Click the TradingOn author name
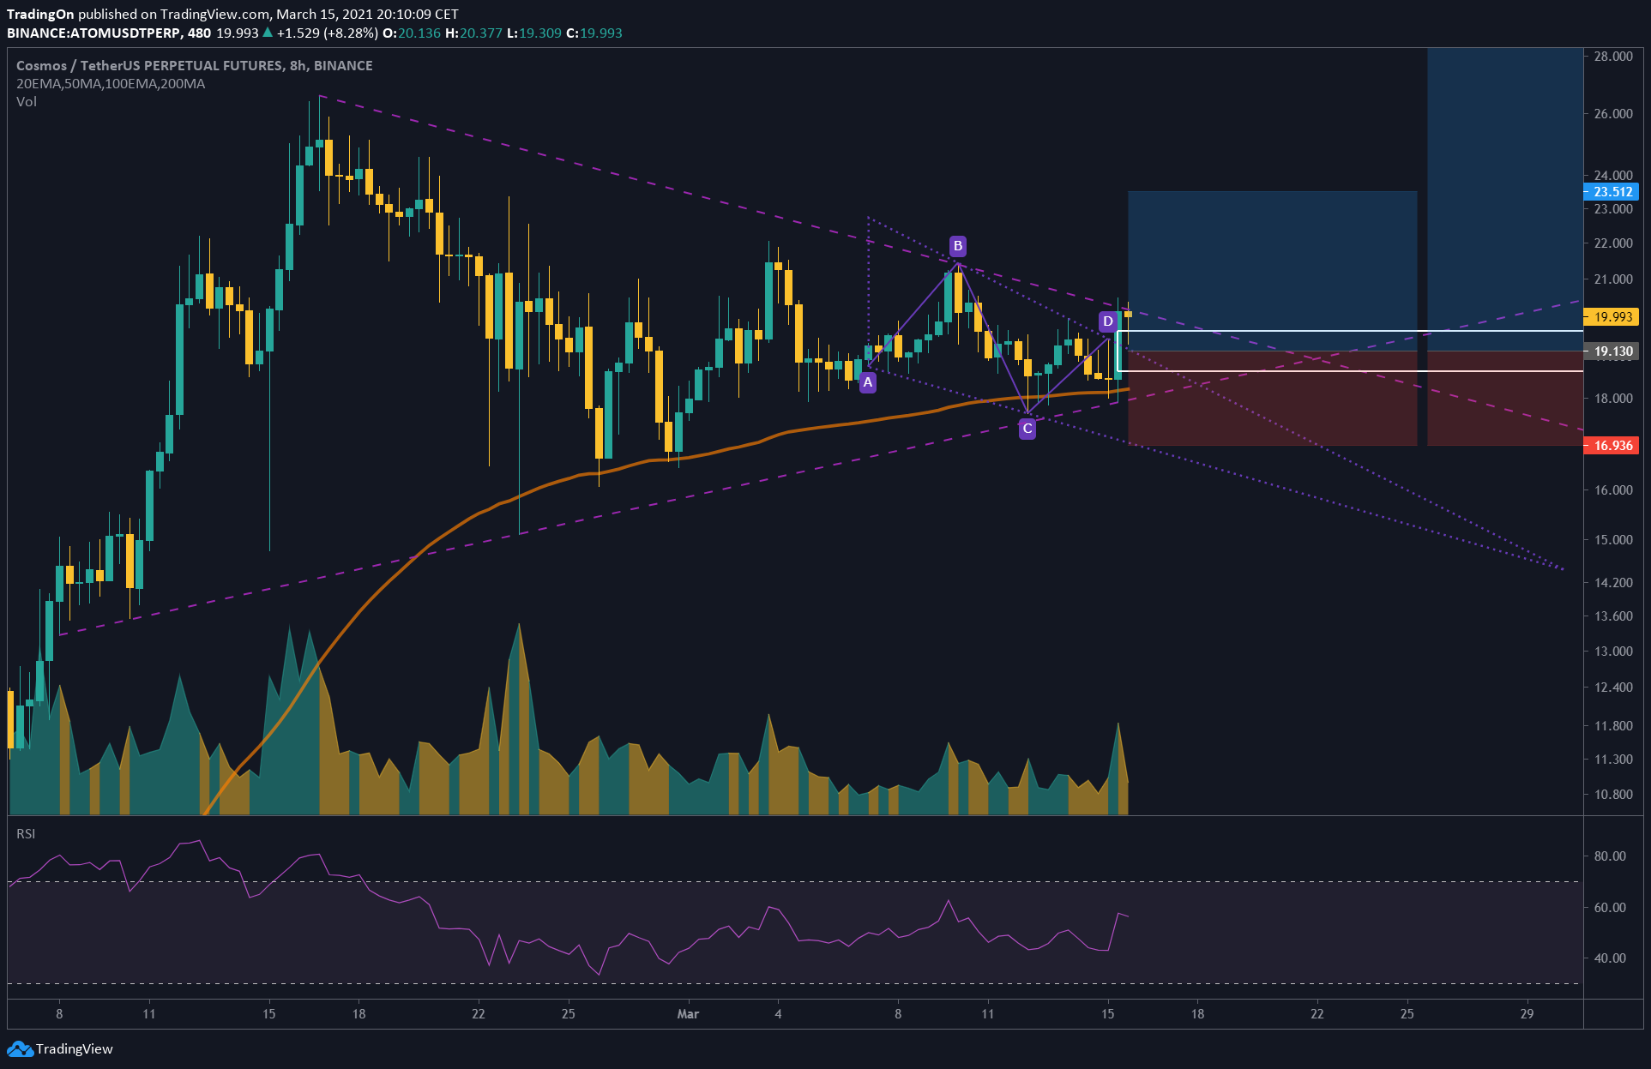This screenshot has width=1651, height=1069. 40,15
